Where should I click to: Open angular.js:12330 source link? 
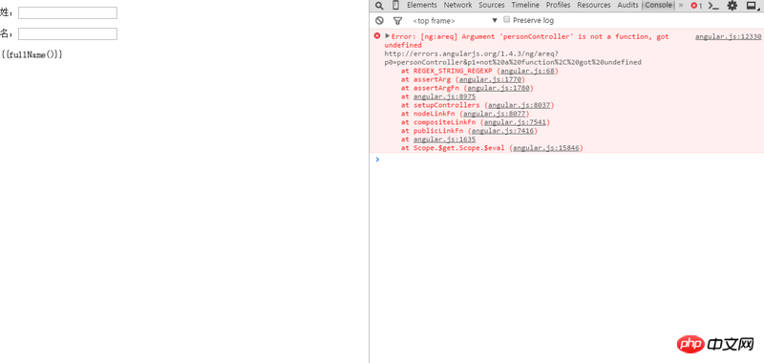point(728,36)
